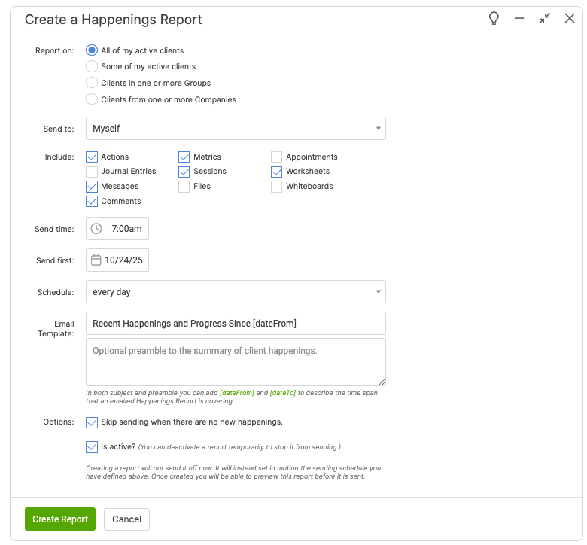
Task: Expand the Schedule 'every day' dropdown
Action: pyautogui.click(x=236, y=292)
